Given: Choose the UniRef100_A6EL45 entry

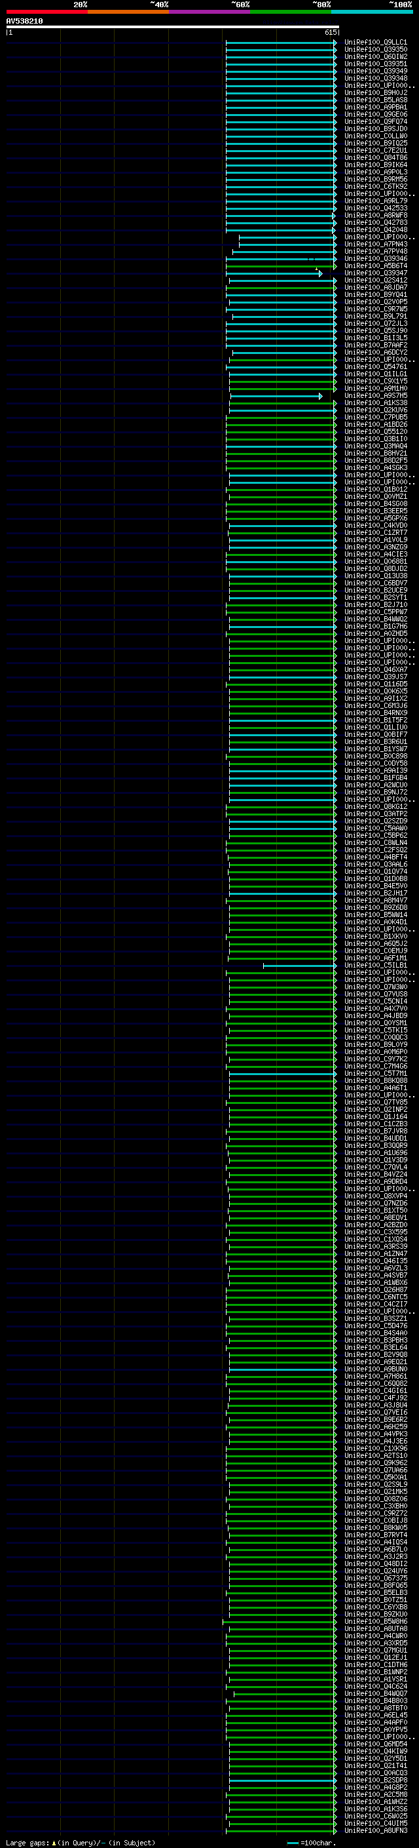Looking at the screenshot, I should [x=375, y=1716].
